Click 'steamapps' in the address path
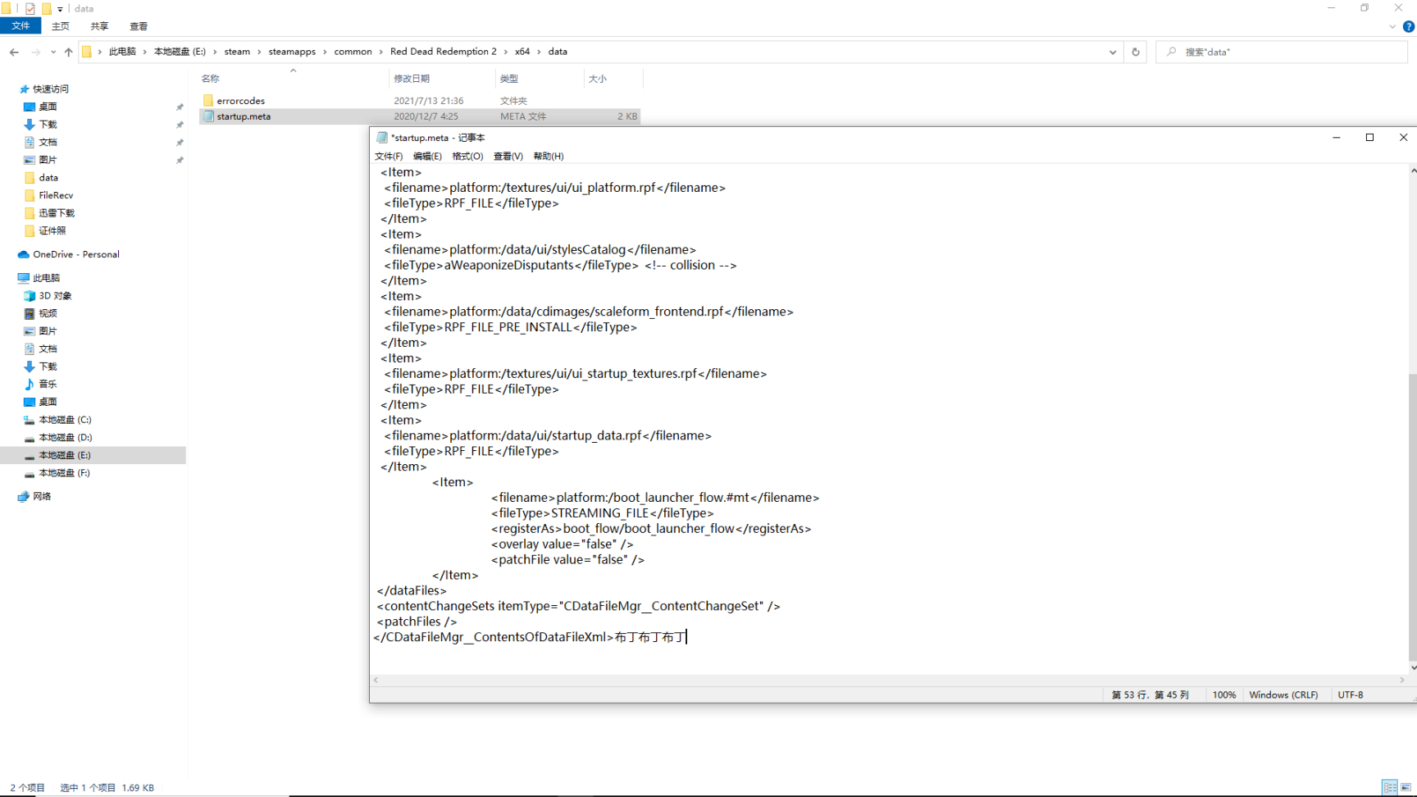 (292, 52)
